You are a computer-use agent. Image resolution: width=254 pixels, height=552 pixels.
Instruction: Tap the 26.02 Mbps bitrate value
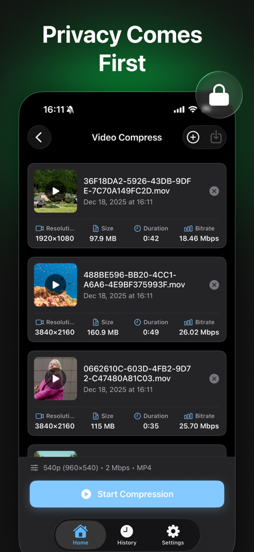(x=199, y=332)
